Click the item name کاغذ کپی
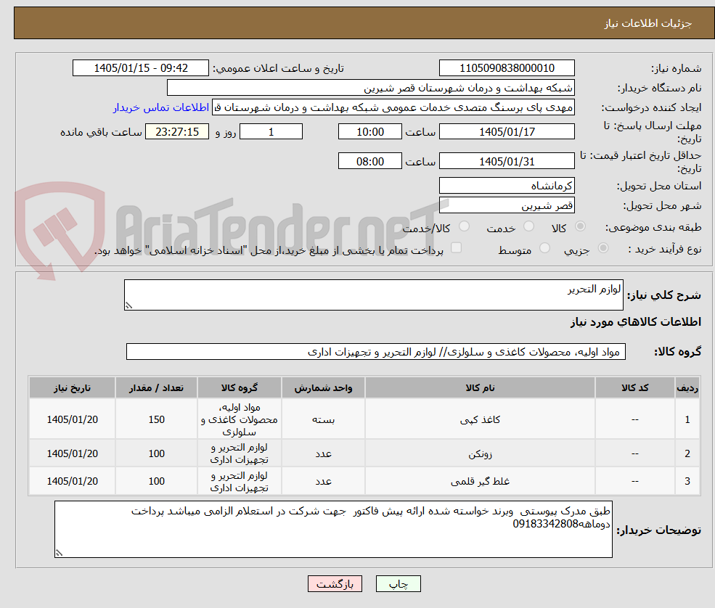The height and width of the screenshot is (608, 715). (x=480, y=419)
